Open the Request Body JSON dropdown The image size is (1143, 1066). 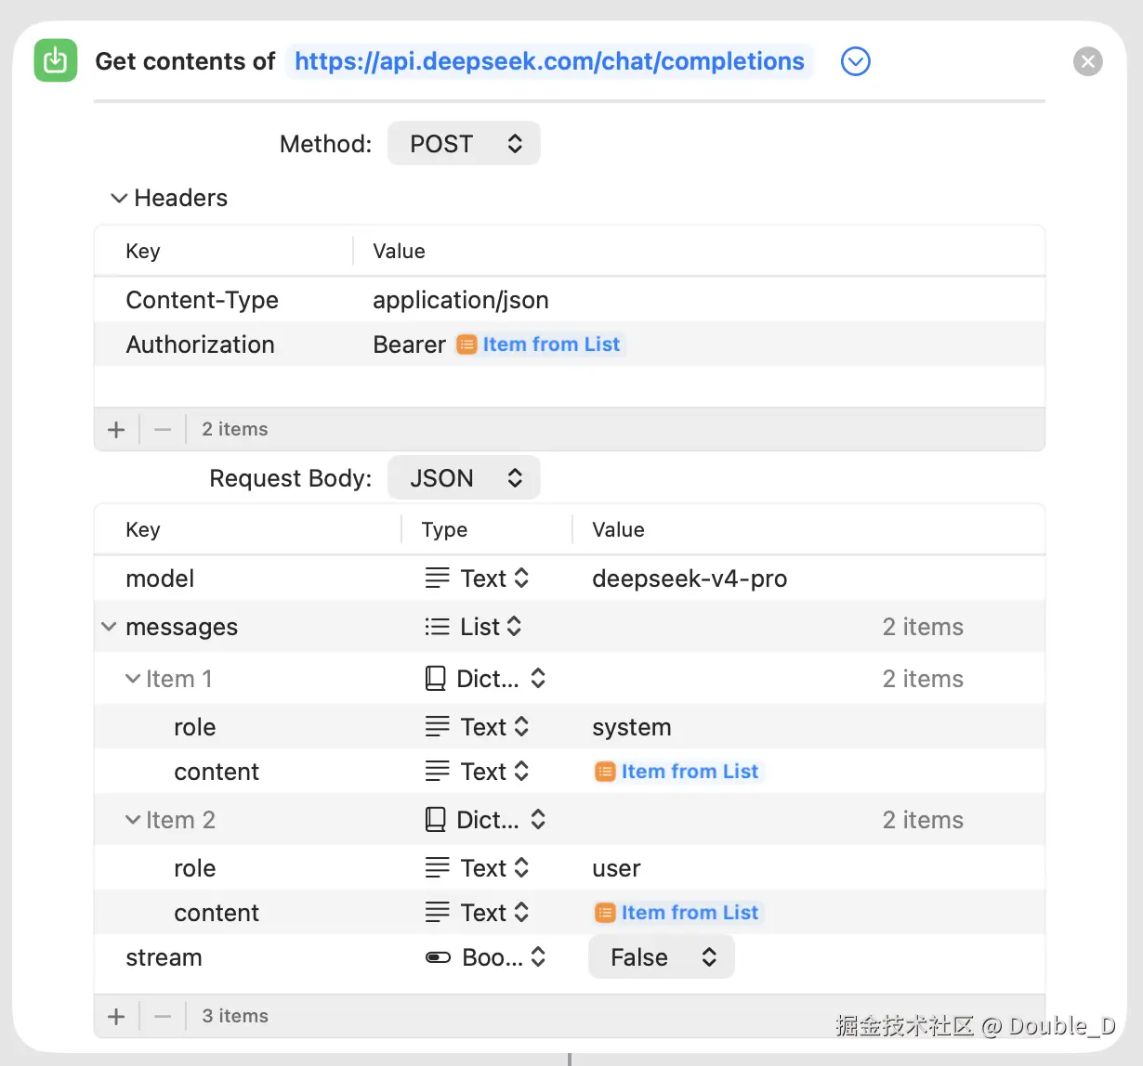click(x=464, y=478)
